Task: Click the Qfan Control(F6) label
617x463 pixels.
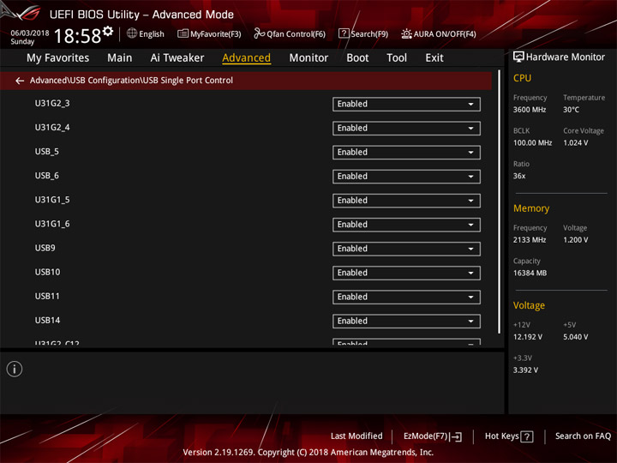Action: coord(296,33)
